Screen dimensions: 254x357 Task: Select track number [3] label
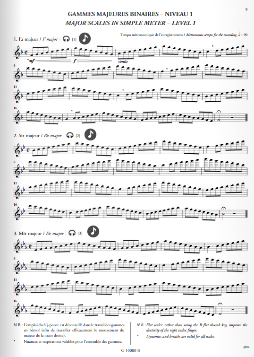pos(80,233)
